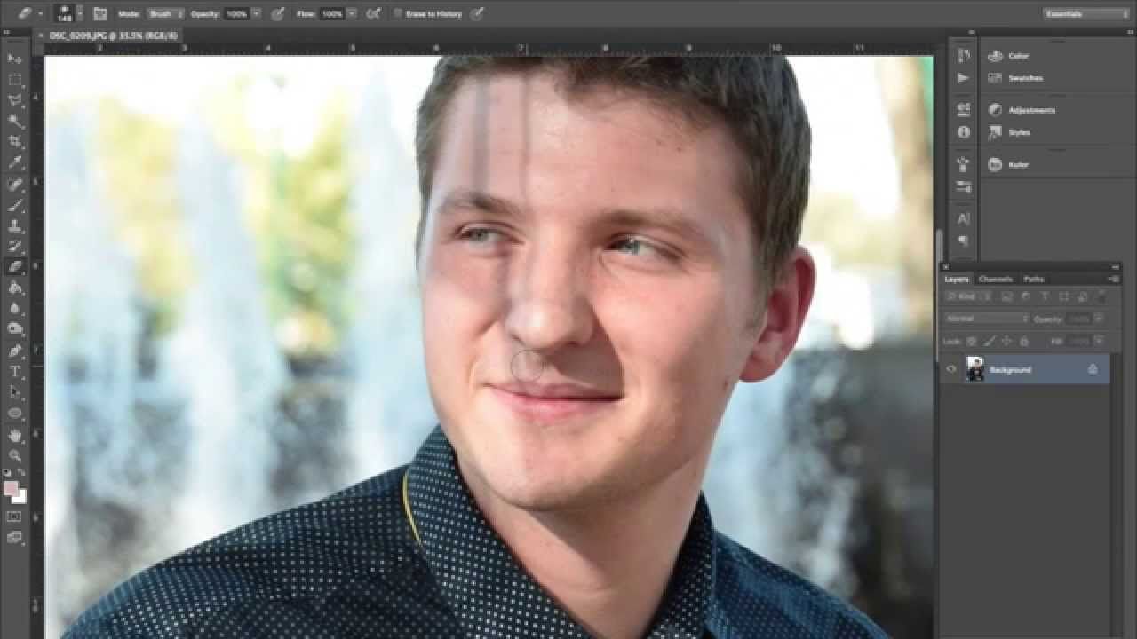Image resolution: width=1137 pixels, height=639 pixels.
Task: Select the Hand tool
Action: pyautogui.click(x=15, y=435)
